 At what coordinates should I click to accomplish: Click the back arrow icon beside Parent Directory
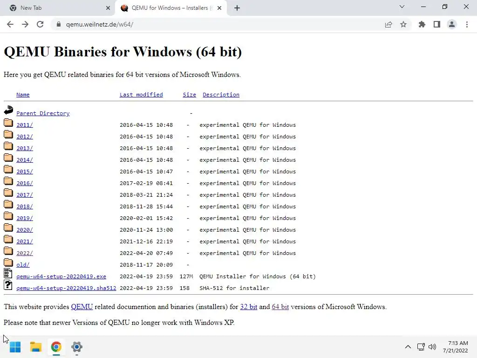[x=8, y=110]
